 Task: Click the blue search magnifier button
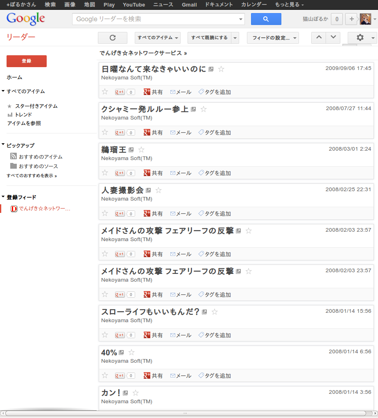266,19
